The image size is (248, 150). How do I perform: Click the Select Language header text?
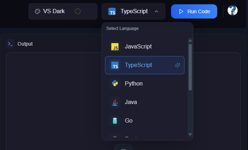click(x=122, y=29)
